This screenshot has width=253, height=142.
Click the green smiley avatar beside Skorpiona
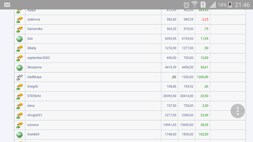pos(20,68)
